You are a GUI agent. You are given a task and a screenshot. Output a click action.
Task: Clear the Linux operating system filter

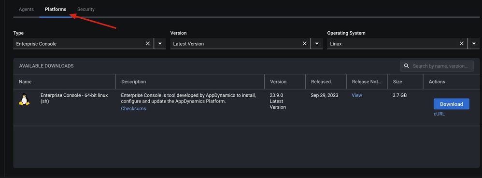[x=461, y=43]
